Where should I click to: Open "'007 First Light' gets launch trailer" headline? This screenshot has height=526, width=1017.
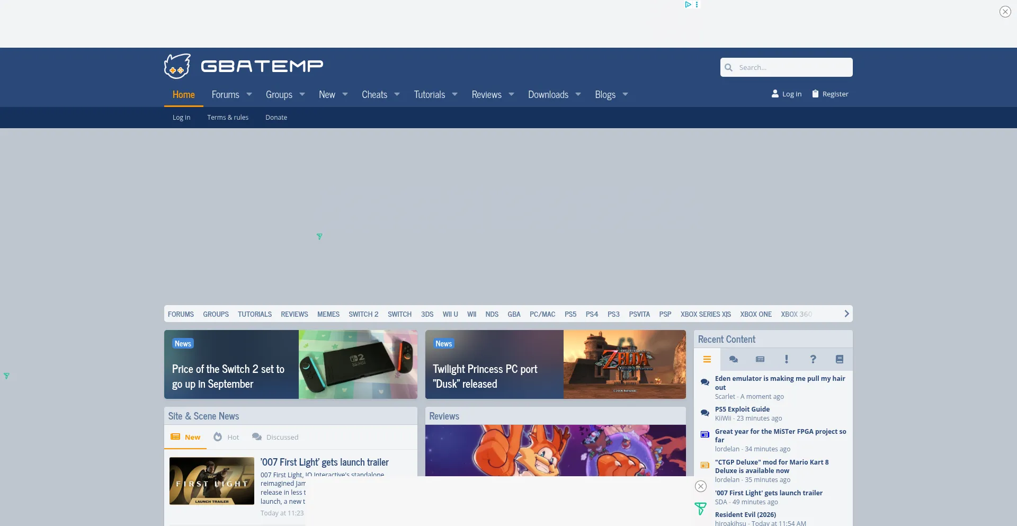tap(324, 462)
